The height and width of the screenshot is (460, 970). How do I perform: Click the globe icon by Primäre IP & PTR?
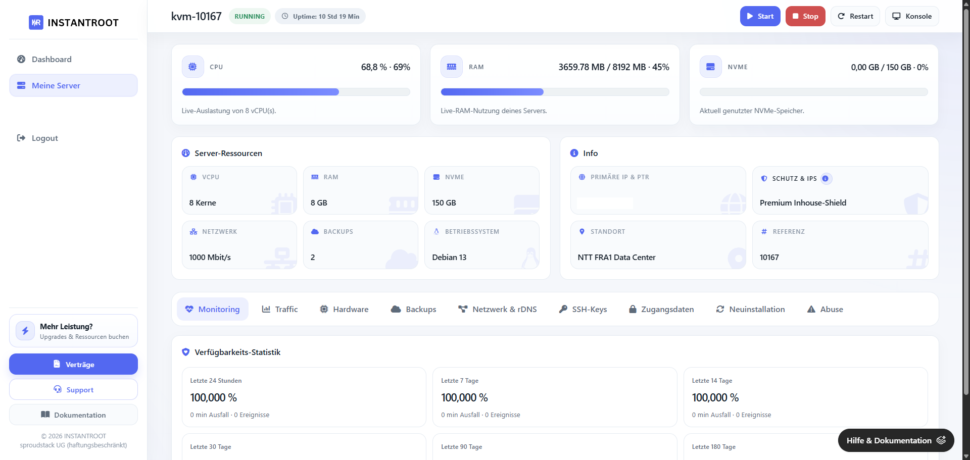point(582,177)
